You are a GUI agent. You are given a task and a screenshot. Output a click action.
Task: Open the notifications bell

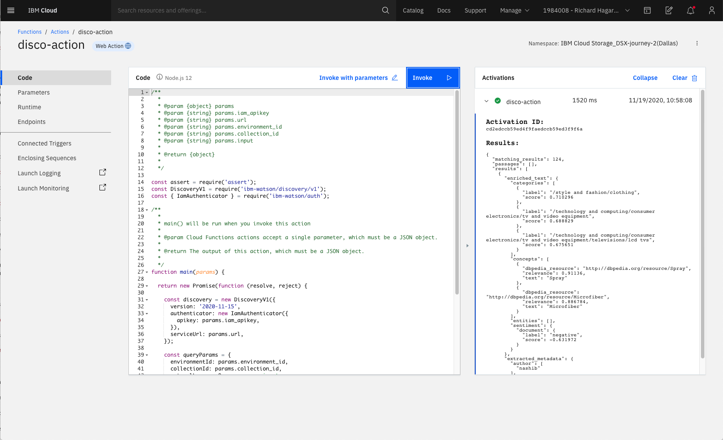pos(691,10)
